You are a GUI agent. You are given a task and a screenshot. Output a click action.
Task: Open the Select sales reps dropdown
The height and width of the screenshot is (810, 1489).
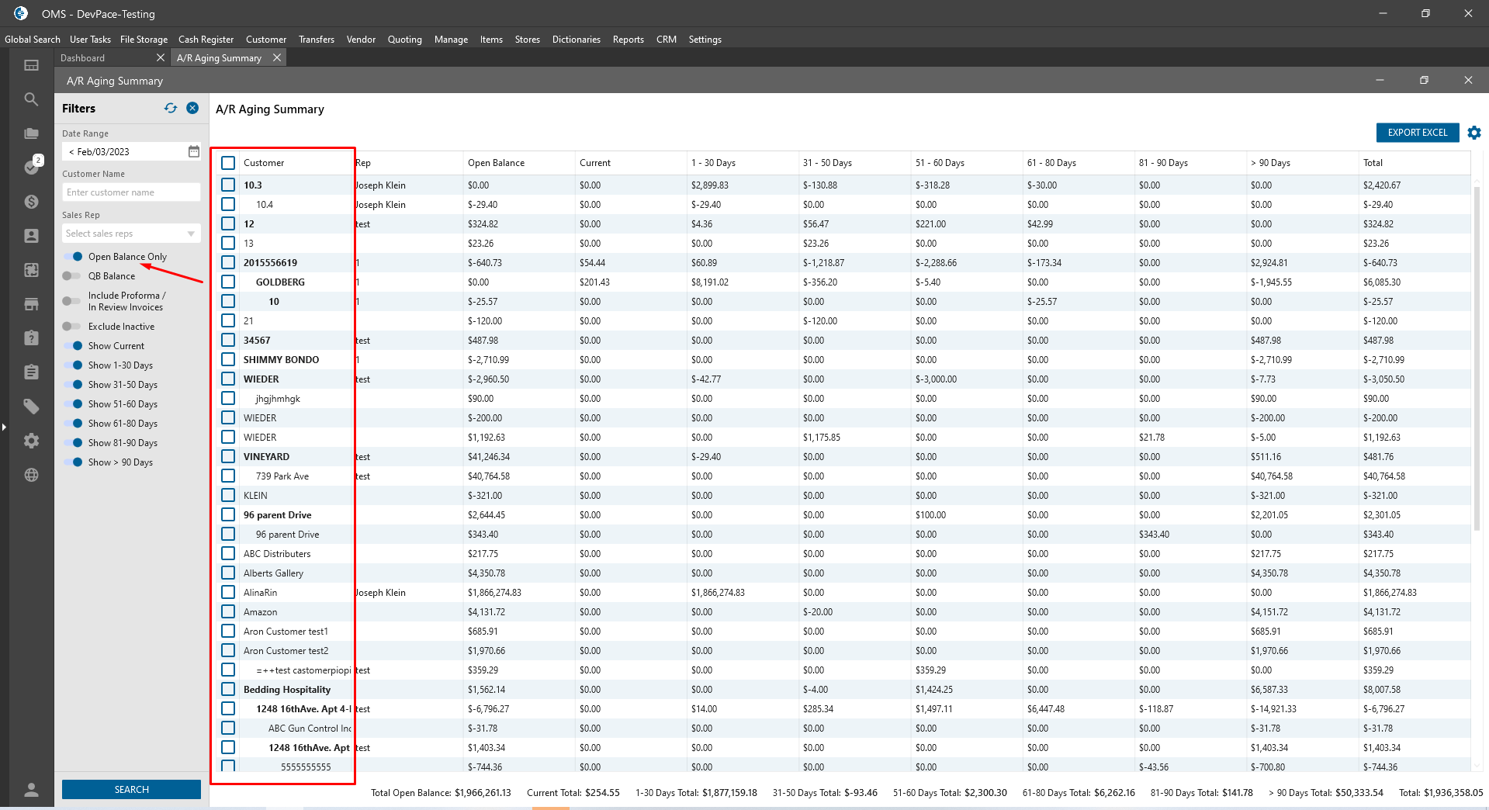tap(131, 234)
